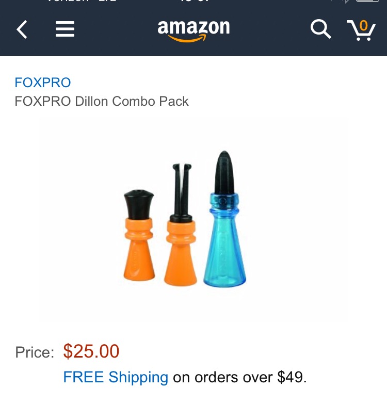Image resolution: width=387 pixels, height=404 pixels.
Task: Go back using the left arrow icon
Action: 22,29
